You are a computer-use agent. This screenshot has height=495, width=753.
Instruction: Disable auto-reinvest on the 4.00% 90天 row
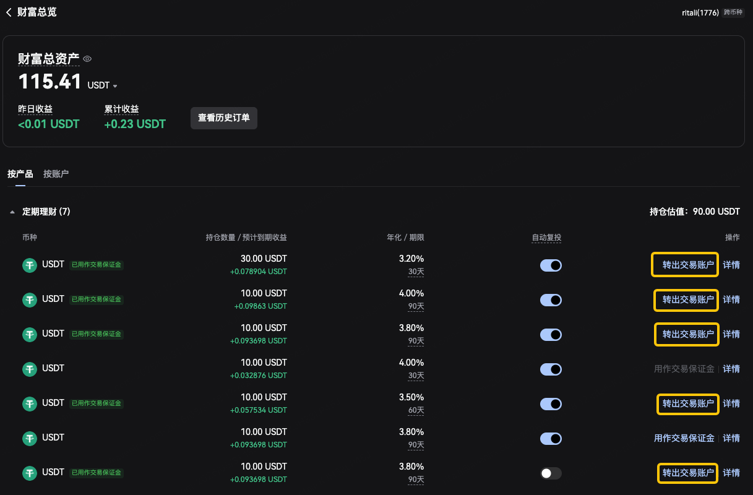point(551,300)
